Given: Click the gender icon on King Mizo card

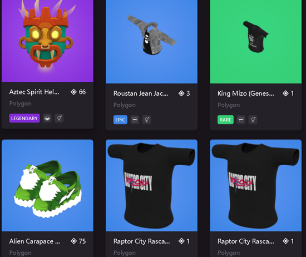Looking at the screenshot, I should tap(253, 120).
